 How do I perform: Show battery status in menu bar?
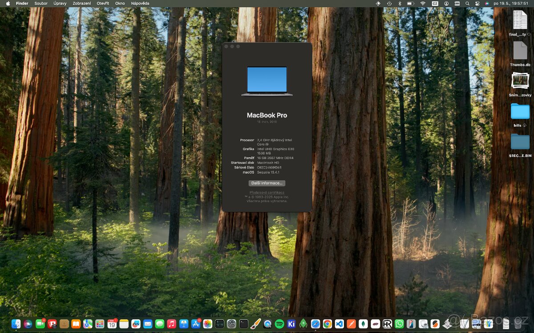(x=411, y=4)
